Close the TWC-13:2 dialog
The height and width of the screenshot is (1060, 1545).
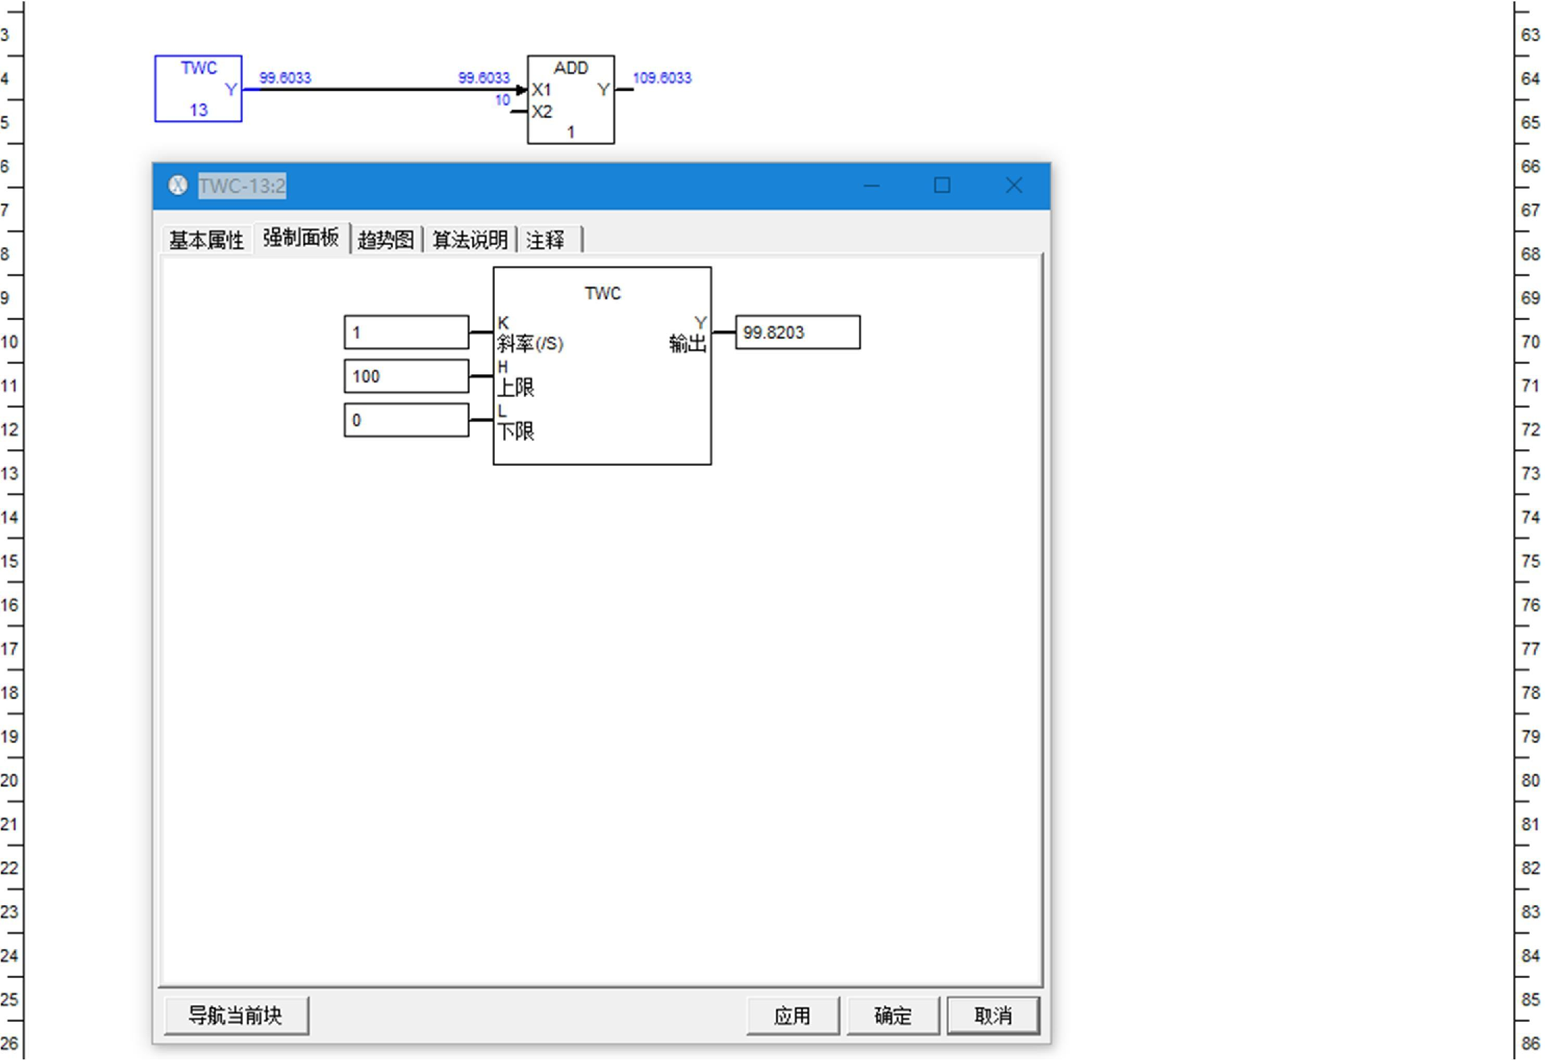[x=1013, y=185]
